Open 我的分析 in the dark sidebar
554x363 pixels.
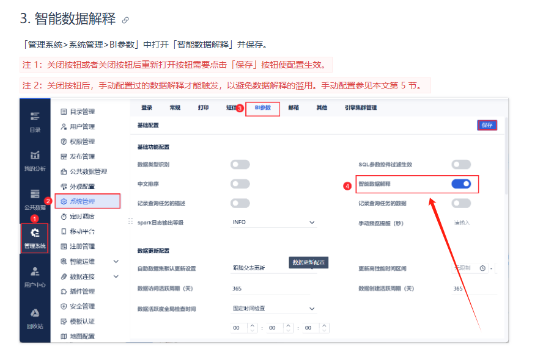coord(35,160)
